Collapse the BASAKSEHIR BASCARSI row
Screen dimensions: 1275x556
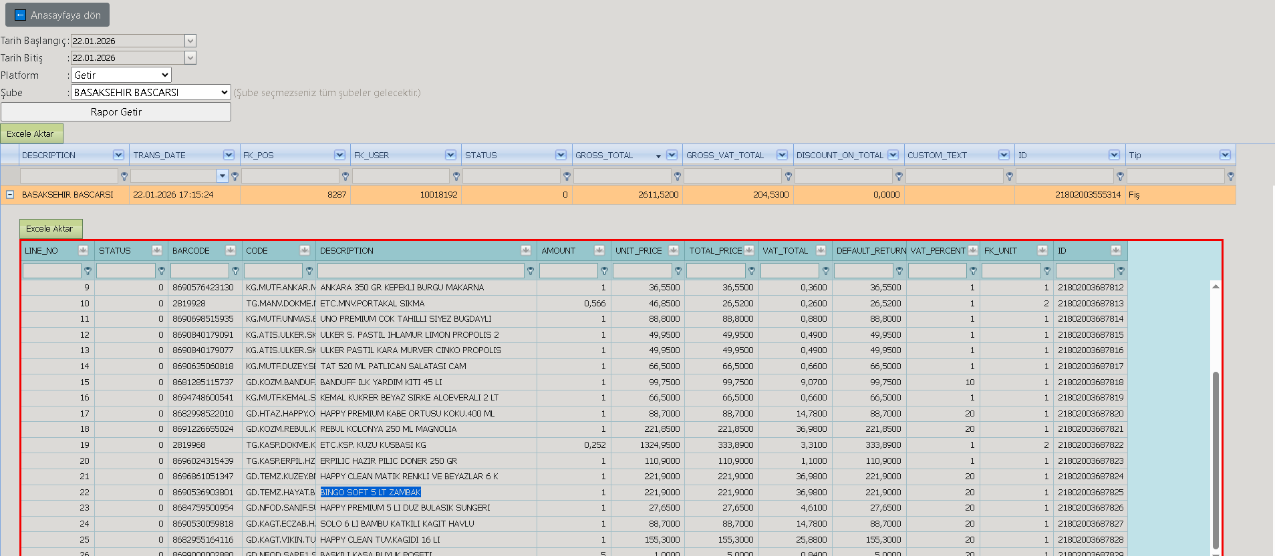pos(10,195)
